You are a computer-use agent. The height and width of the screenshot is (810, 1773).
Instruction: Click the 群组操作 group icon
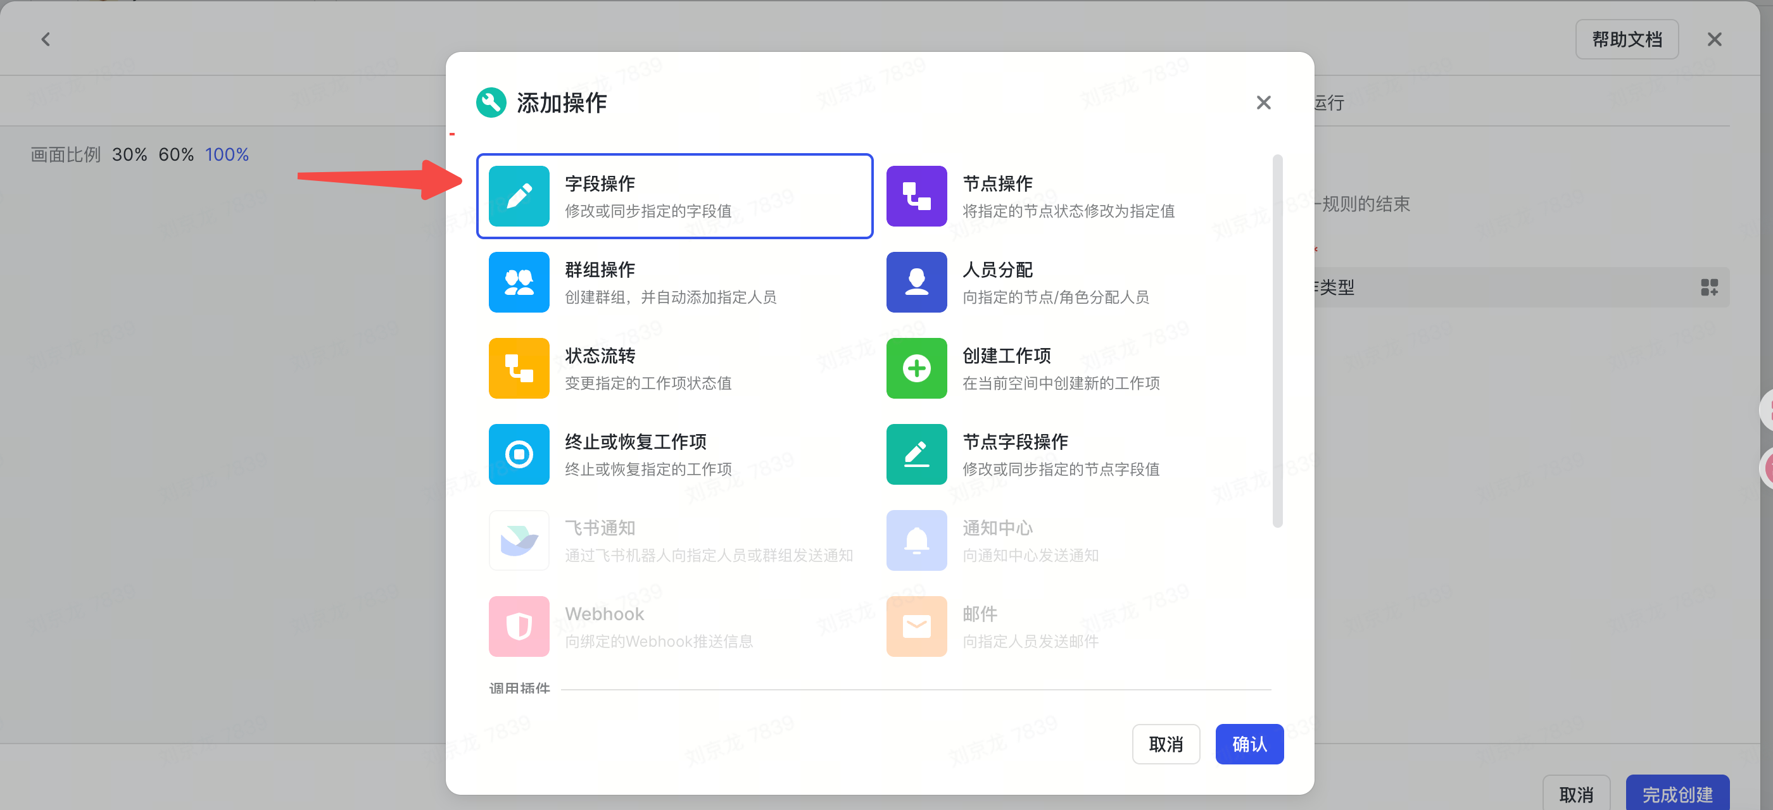[519, 282]
